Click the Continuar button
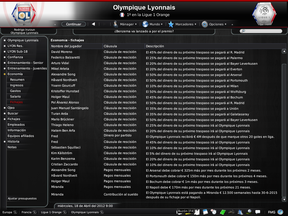Screen dimensions: 288x216 tap(74, 24)
